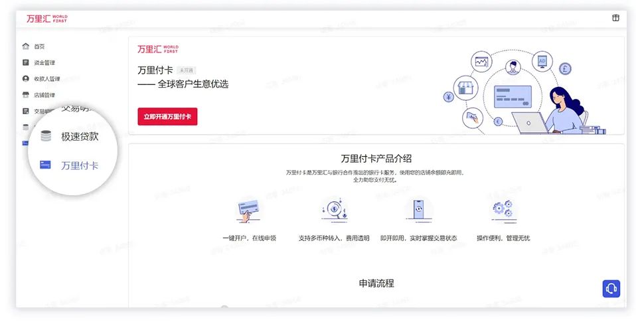Click the 支持多币种转入 magnifier coin icon

pyautogui.click(x=334, y=210)
